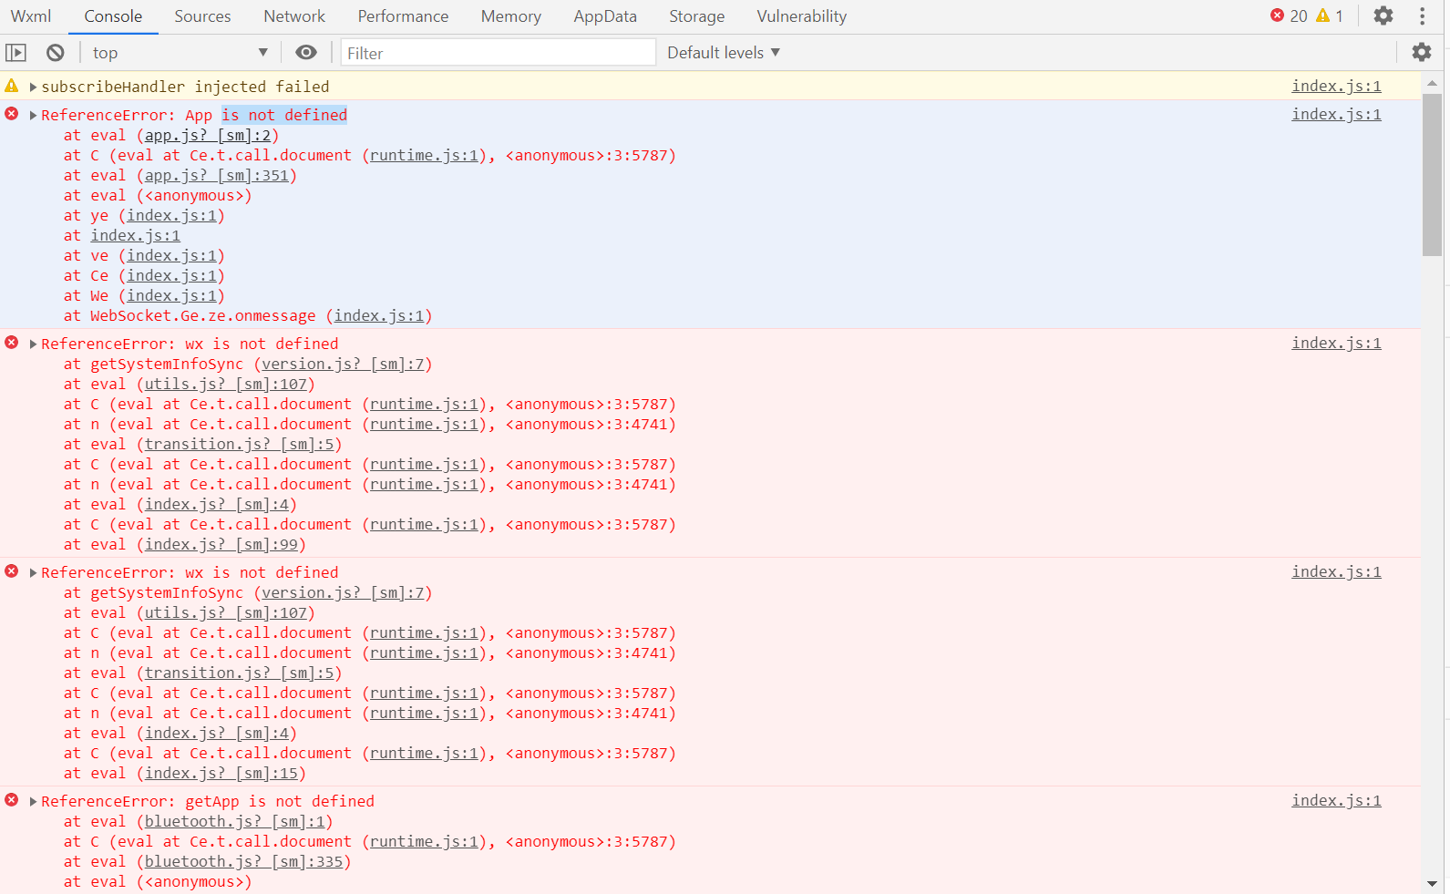Go to the Network tab
Image resolution: width=1450 pixels, height=894 pixels.
(294, 16)
